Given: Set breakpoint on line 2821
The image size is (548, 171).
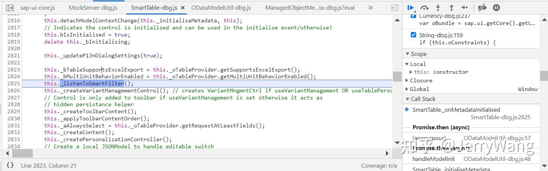Looking at the screenshot, I should 13,56.
